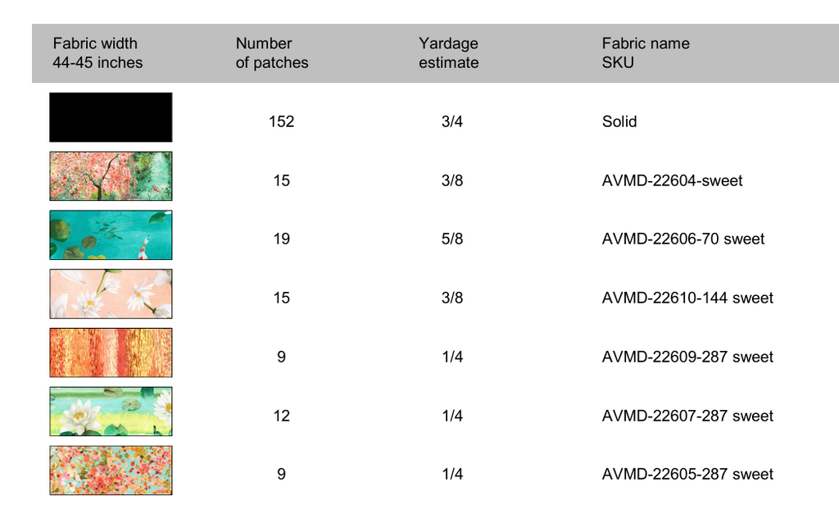Click the solid black fabric swatch
Image resolution: width=839 pixels, height=528 pixels.
111,117
